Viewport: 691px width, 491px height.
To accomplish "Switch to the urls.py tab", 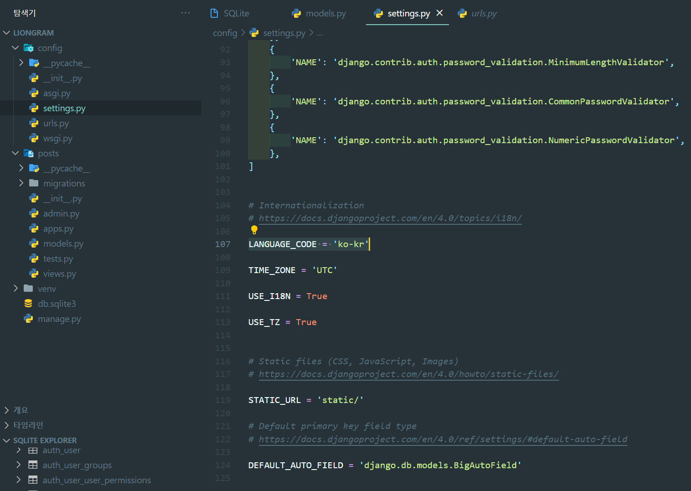I will click(x=484, y=13).
